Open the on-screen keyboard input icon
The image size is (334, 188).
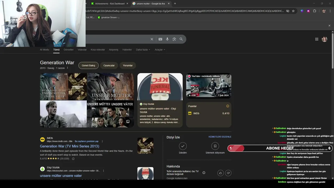click(160, 39)
